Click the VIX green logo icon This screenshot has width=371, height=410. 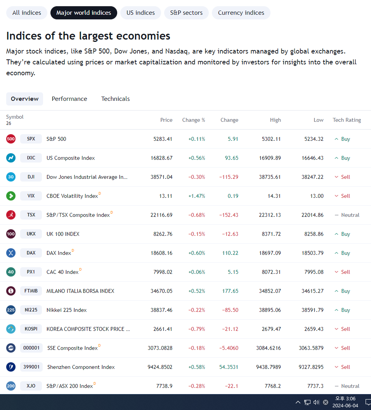click(11, 196)
